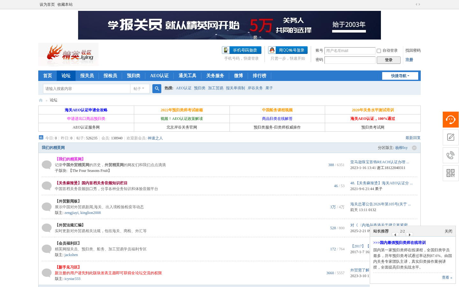Open 海关AEO认证申请全攻略 link
Screen dimensions: 459x287
86,110
